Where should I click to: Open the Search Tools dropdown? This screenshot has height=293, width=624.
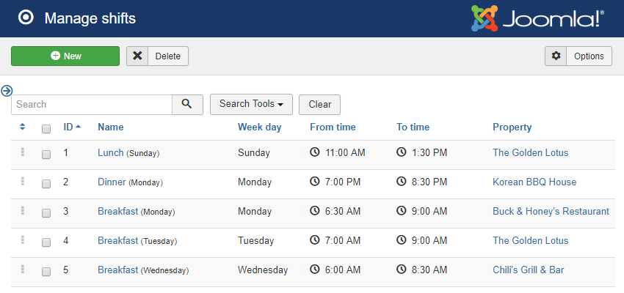[x=251, y=104]
